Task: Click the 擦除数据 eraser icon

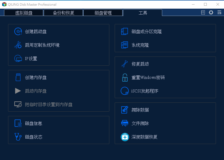Action: [125, 110]
